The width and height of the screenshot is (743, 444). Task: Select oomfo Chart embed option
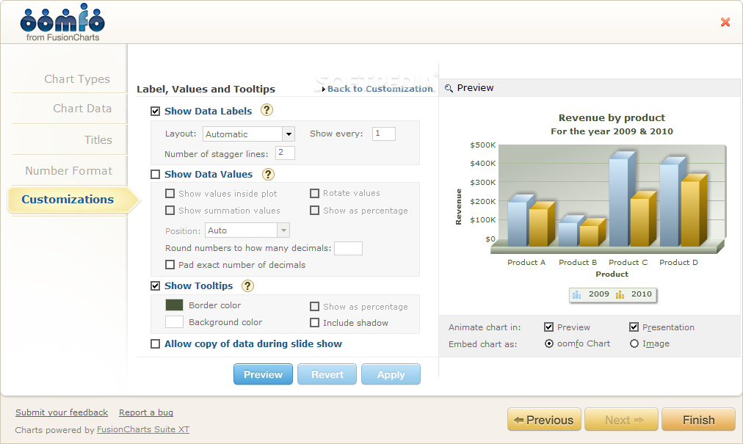(x=548, y=343)
